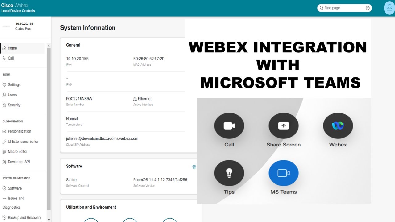Click the Ethernet network icon
Screen dimensions: 395x222
coord(135,99)
